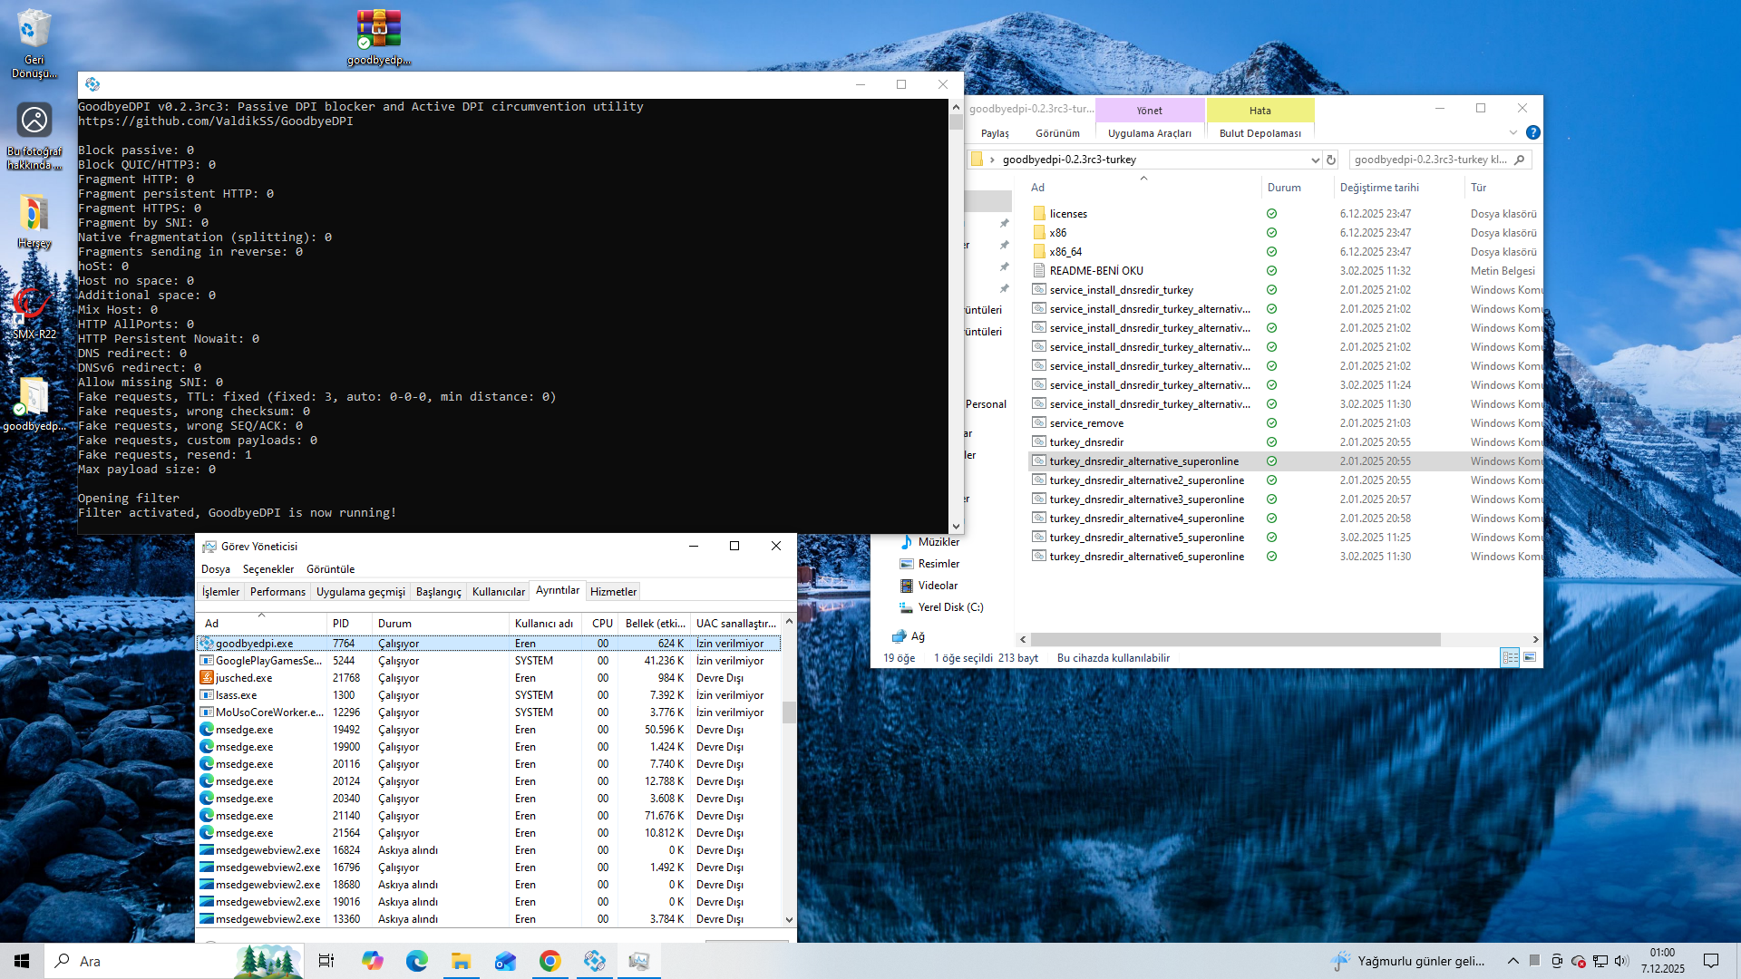
Task: Open Chrome from the taskbar
Action: point(550,961)
